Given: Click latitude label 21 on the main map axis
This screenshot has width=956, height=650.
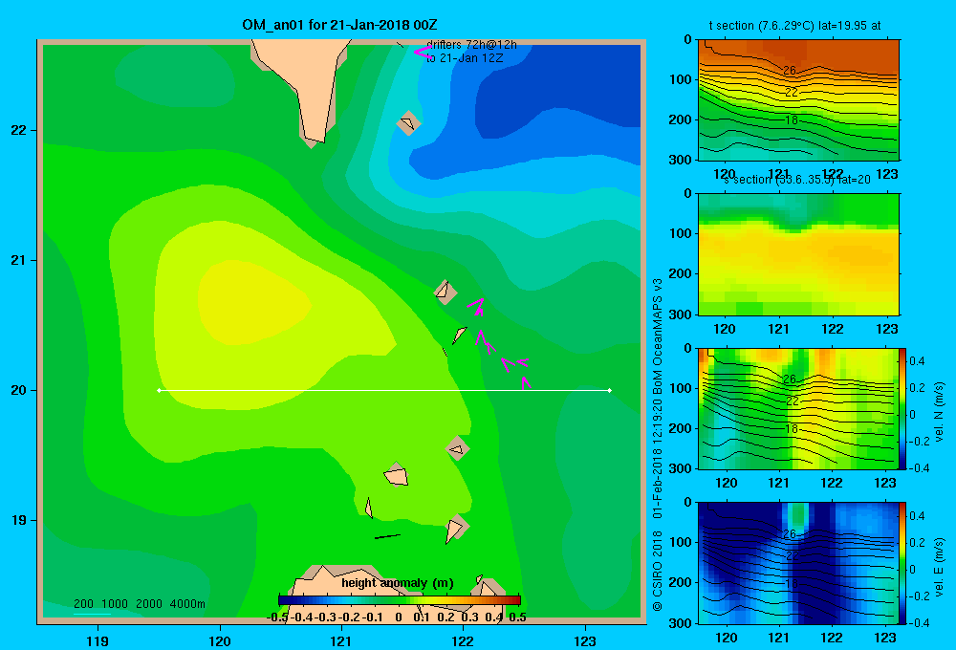Looking at the screenshot, I should [x=18, y=260].
